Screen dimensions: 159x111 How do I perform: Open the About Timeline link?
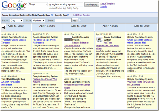(107, 4)
